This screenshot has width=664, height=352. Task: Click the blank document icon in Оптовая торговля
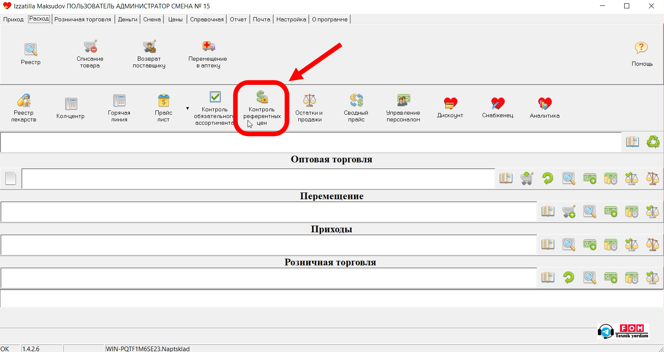click(x=10, y=178)
